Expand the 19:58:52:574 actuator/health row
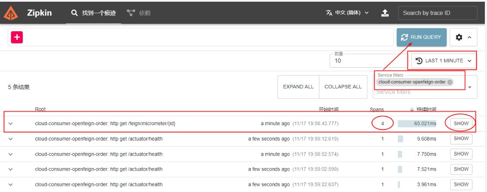This screenshot has height=192, width=487. pyautogui.click(x=11, y=154)
